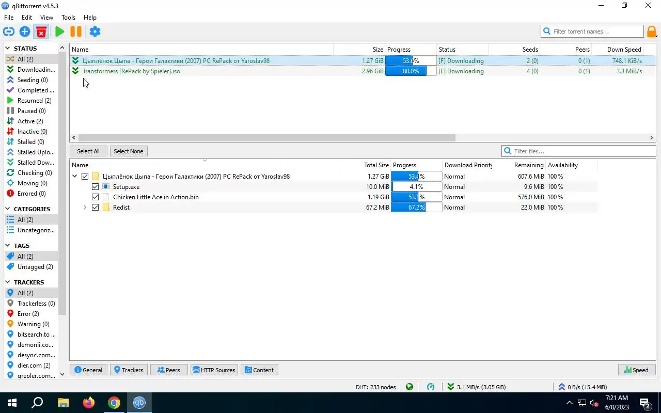The height and width of the screenshot is (413, 661).
Task: Click the Add Torrent Link toolbar icon
Action: (9, 31)
